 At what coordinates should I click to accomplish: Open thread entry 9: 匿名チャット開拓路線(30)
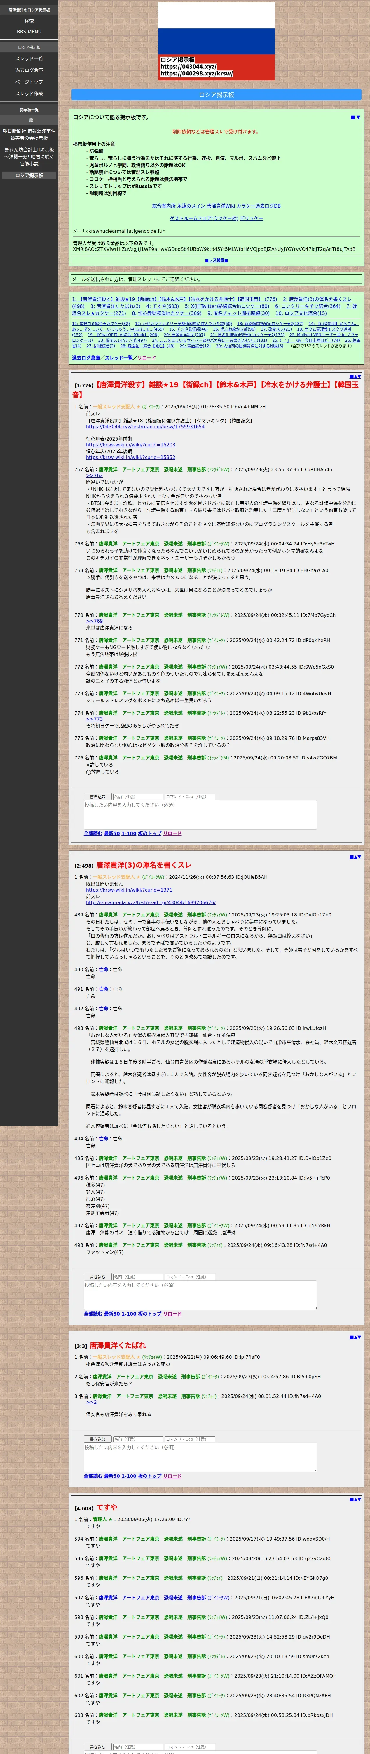click(x=238, y=313)
